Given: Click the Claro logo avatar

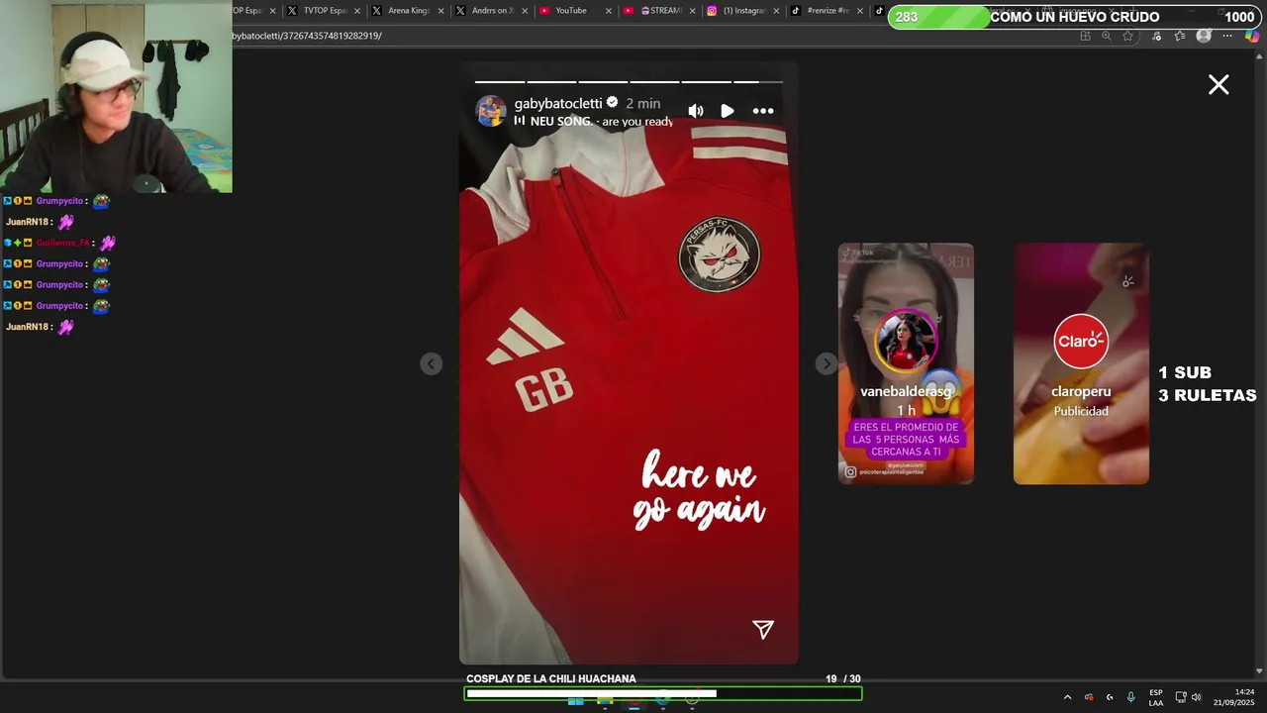Looking at the screenshot, I should (x=1081, y=341).
